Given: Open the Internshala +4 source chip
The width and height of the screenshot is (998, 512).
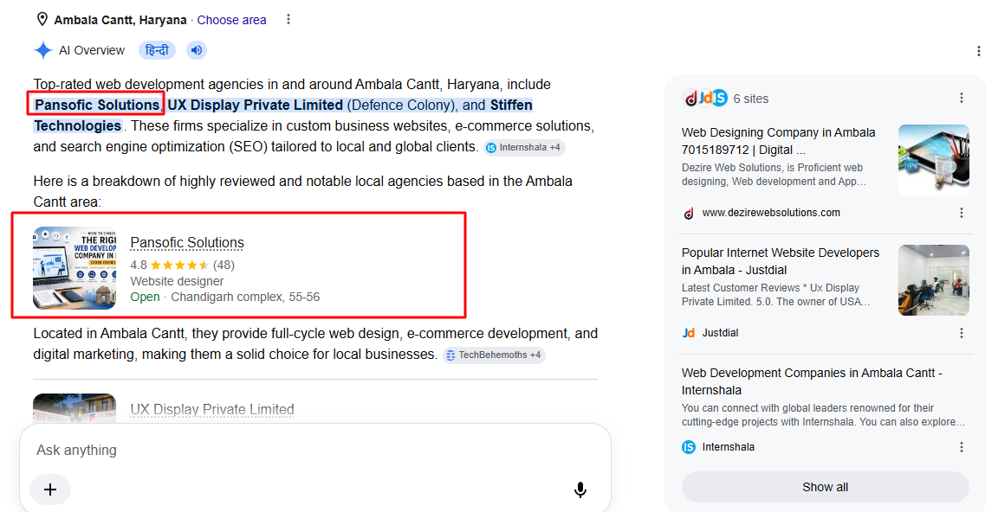Looking at the screenshot, I should pos(524,147).
